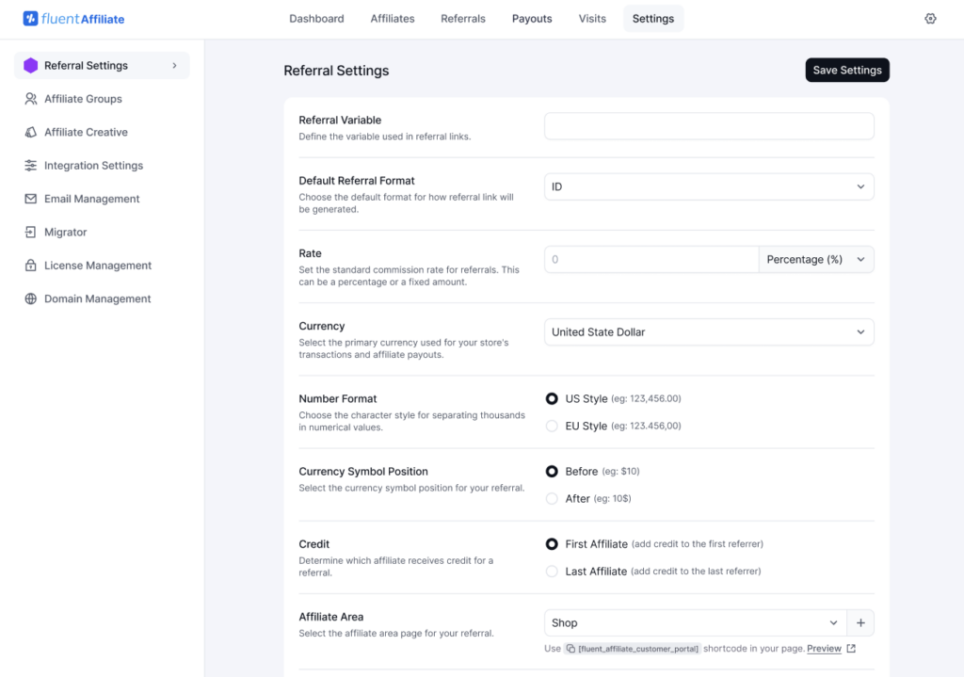Copy the fluent_affiliate_customer_portal shortcode
The image size is (964, 677).
pyautogui.click(x=570, y=649)
